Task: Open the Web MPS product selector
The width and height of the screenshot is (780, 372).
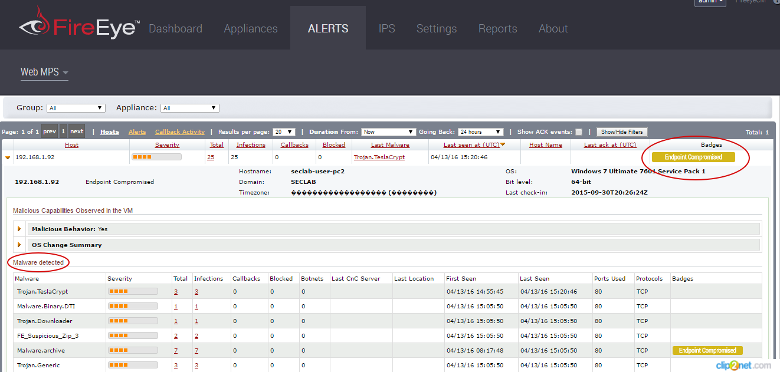Action: tap(44, 72)
